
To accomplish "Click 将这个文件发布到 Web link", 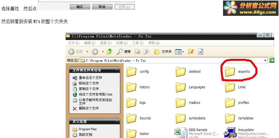I will [x=93, y=94].
